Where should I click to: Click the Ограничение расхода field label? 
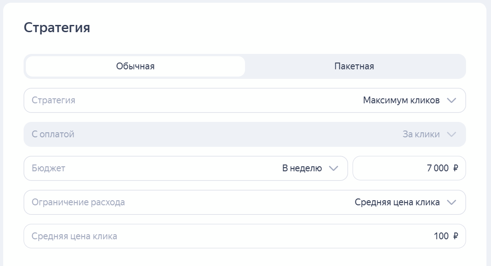coord(78,203)
